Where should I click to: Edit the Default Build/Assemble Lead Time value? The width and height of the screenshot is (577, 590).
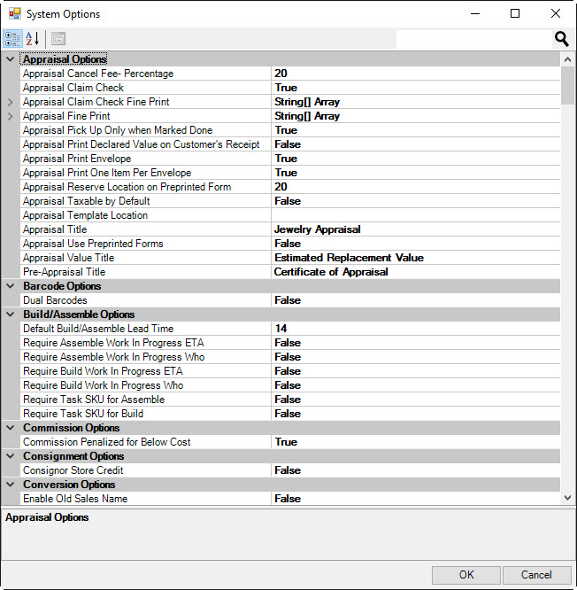[x=414, y=329]
